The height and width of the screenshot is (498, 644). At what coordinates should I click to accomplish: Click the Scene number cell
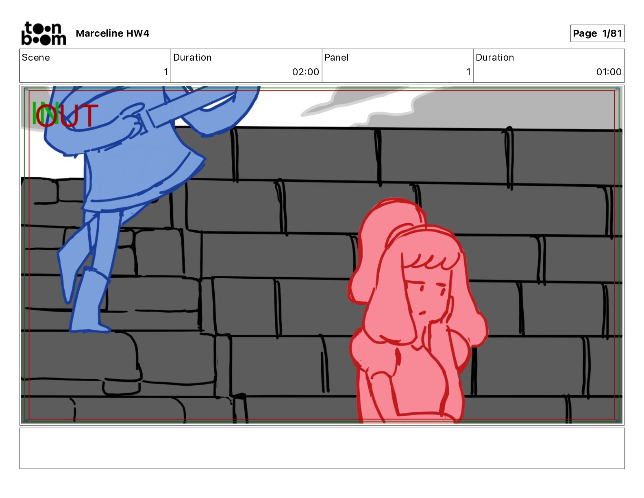tap(95, 66)
